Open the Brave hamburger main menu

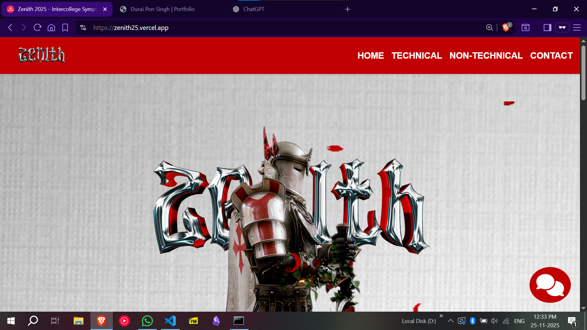pyautogui.click(x=577, y=28)
